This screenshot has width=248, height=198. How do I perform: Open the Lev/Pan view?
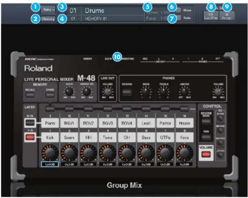point(211,16)
